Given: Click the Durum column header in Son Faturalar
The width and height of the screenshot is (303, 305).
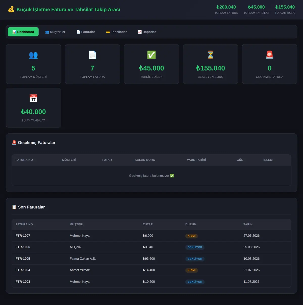Looking at the screenshot, I should (191, 224).
